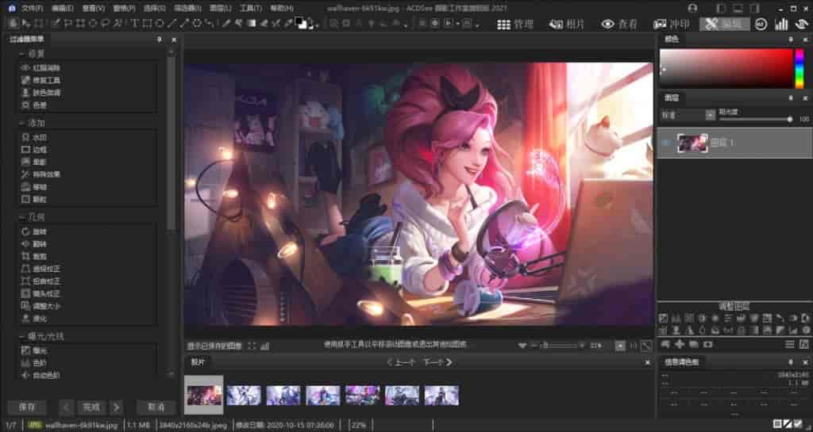Image resolution: width=813 pixels, height=432 pixels.
Task: Open the 曝光 (Exposure) tool
Action: click(x=40, y=350)
